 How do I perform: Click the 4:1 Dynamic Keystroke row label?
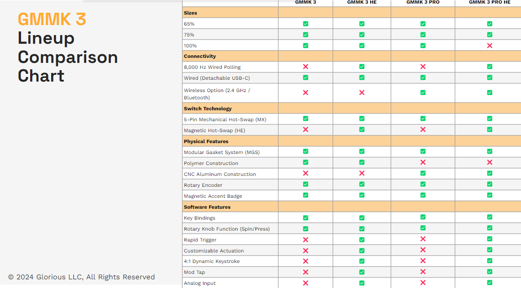[x=212, y=262]
